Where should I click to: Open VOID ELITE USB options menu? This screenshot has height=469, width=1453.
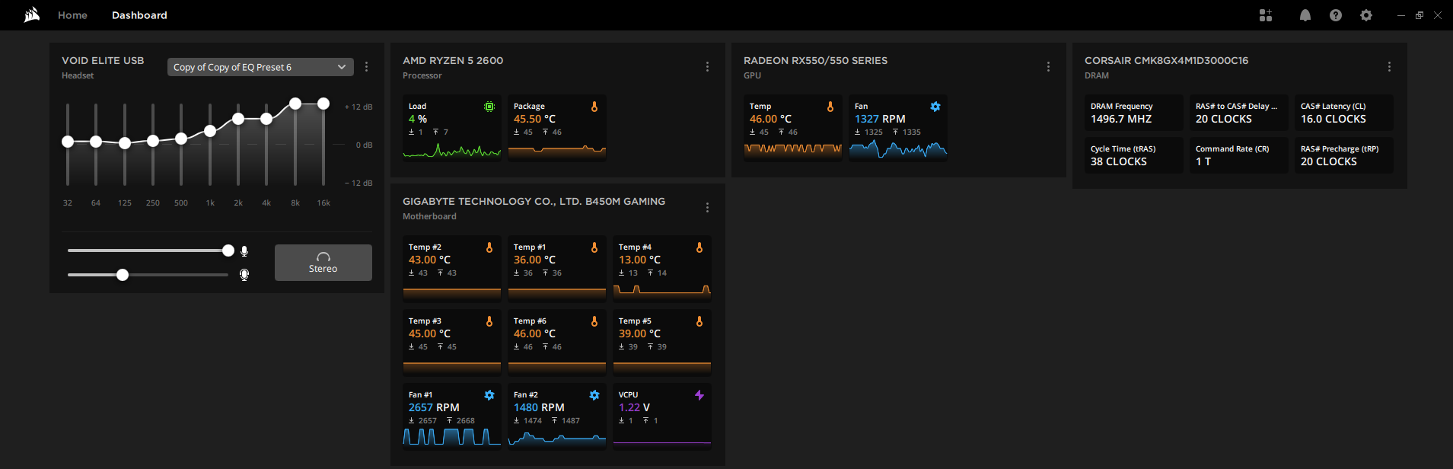[366, 67]
